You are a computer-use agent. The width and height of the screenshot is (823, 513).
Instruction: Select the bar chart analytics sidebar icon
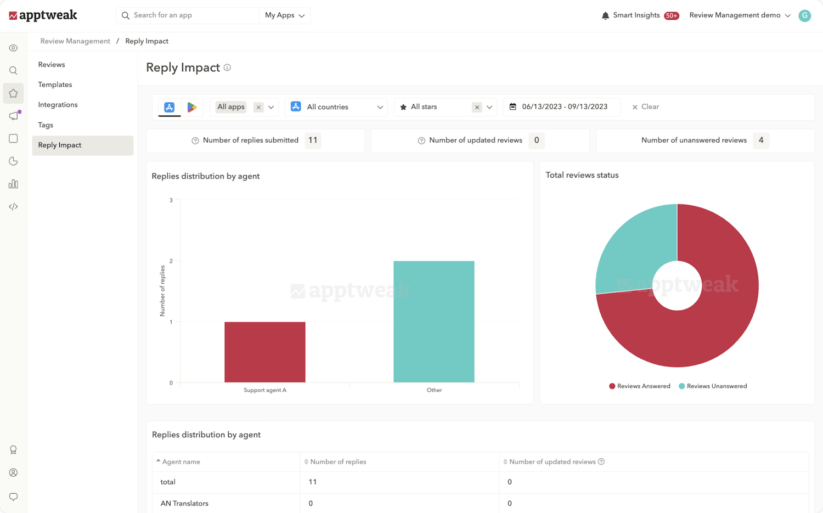[13, 184]
